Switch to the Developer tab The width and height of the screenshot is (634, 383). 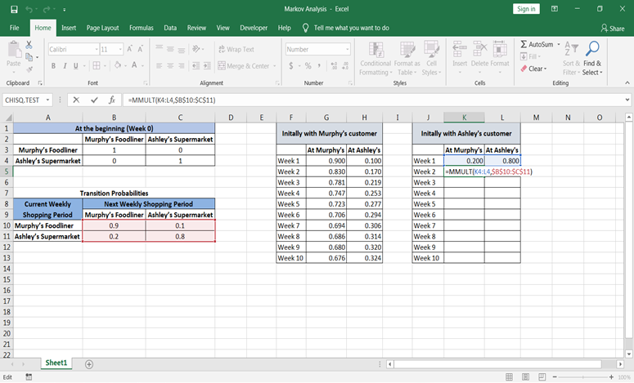(x=254, y=28)
